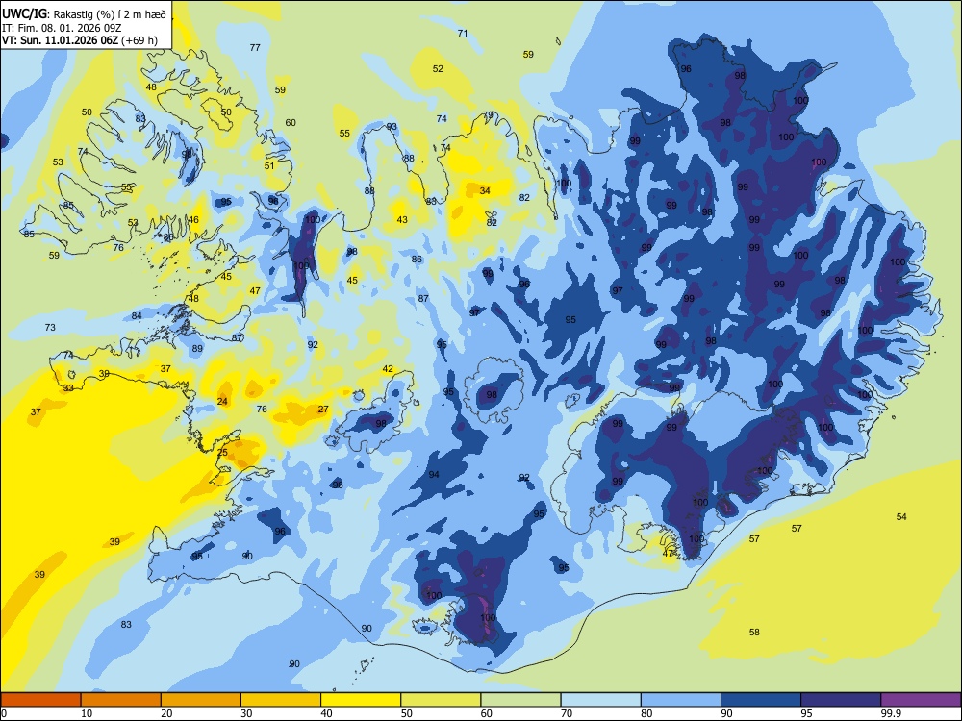
Task: Click the 70–80 light blue legend swatch
Action: click(600, 700)
